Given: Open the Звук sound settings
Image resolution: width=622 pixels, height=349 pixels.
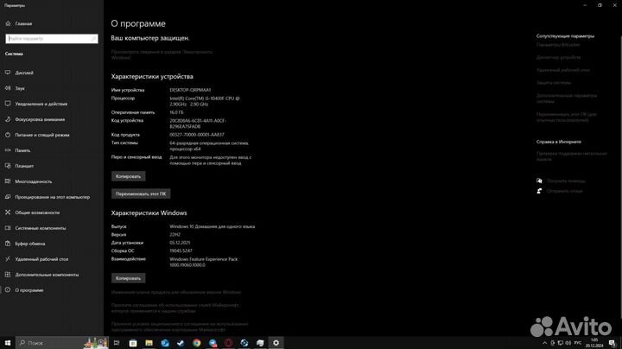Looking at the screenshot, I should click(x=20, y=88).
